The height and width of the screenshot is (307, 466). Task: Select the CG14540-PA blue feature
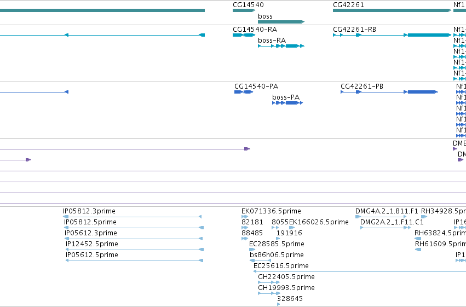[244, 92]
